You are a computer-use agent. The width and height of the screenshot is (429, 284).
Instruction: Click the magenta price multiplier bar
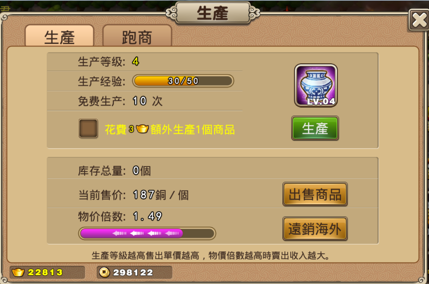coord(147,233)
